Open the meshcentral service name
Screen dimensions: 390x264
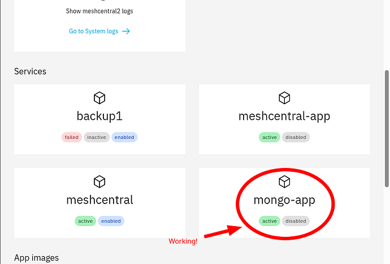[99, 200]
